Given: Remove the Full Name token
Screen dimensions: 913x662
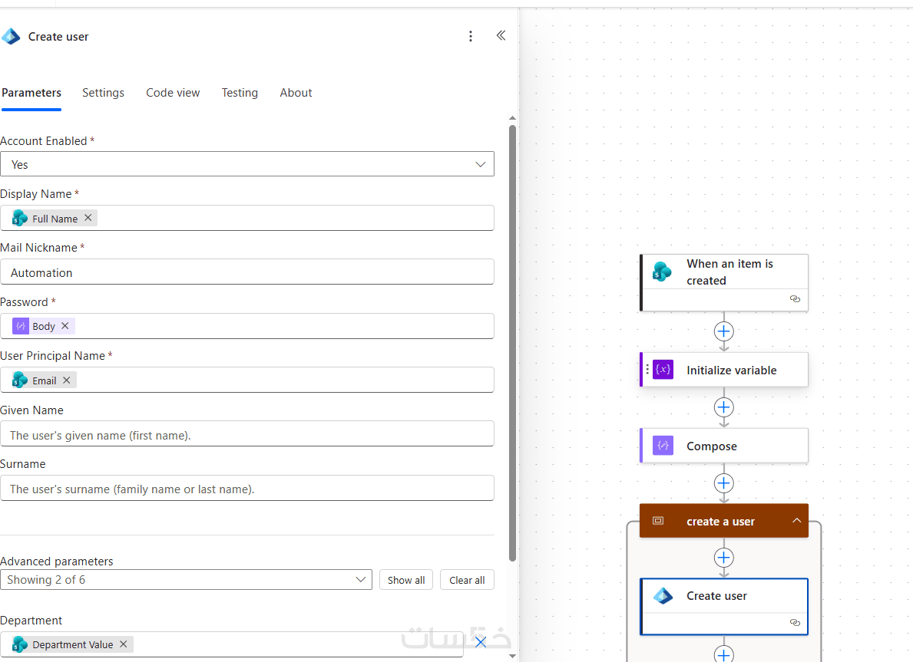Looking at the screenshot, I should tap(88, 218).
